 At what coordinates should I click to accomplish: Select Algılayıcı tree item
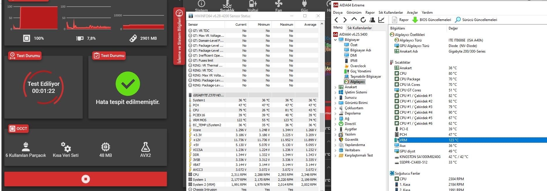pyautogui.click(x=357, y=82)
